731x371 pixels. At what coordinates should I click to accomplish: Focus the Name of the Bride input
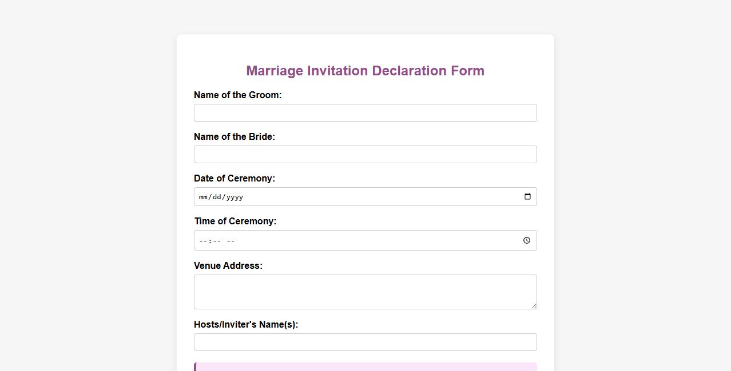click(365, 154)
